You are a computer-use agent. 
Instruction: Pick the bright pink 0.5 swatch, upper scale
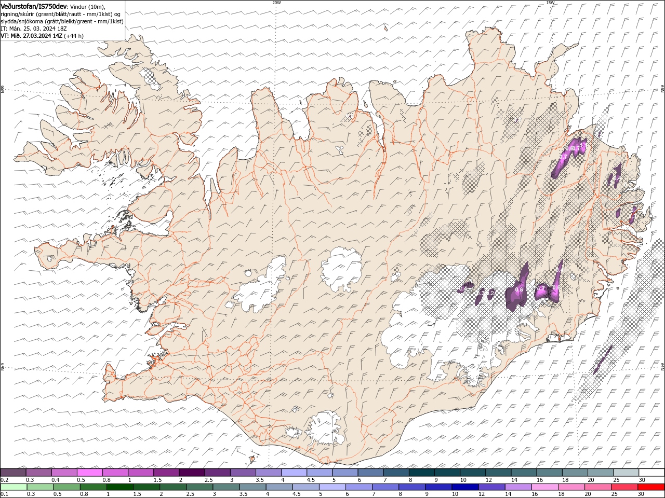click(89, 473)
